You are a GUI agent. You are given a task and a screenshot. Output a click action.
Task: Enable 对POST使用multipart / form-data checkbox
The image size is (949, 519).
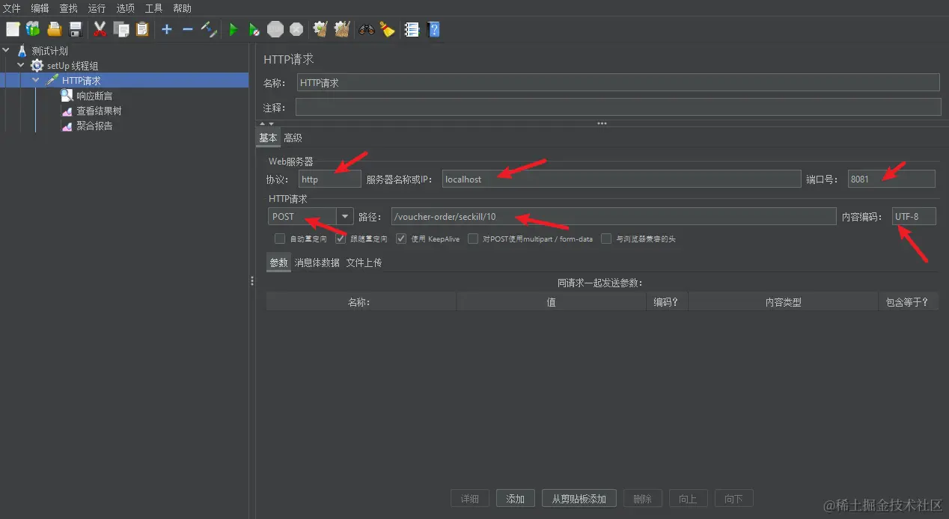(473, 239)
